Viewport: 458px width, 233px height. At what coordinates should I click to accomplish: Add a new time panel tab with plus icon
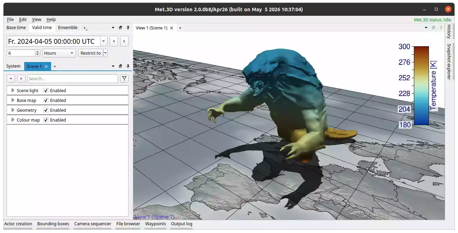(x=85, y=28)
